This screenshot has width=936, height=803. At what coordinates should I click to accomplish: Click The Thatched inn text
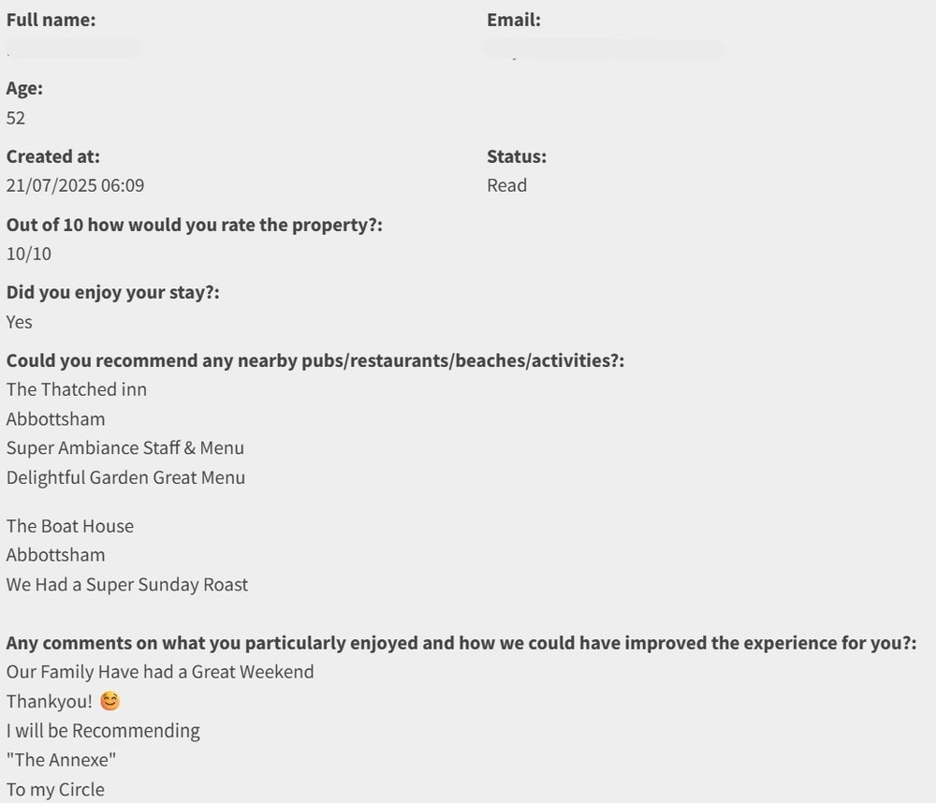[77, 389]
